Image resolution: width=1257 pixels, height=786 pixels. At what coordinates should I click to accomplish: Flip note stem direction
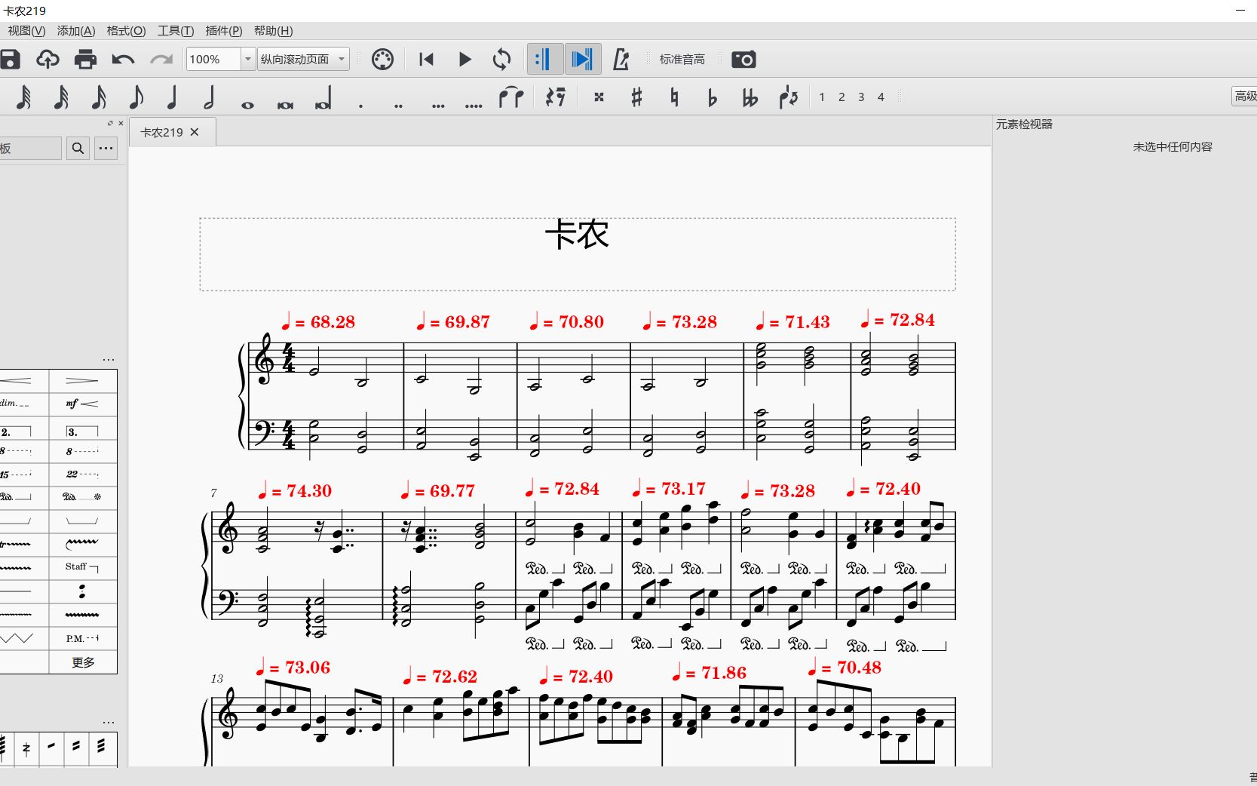tap(788, 97)
